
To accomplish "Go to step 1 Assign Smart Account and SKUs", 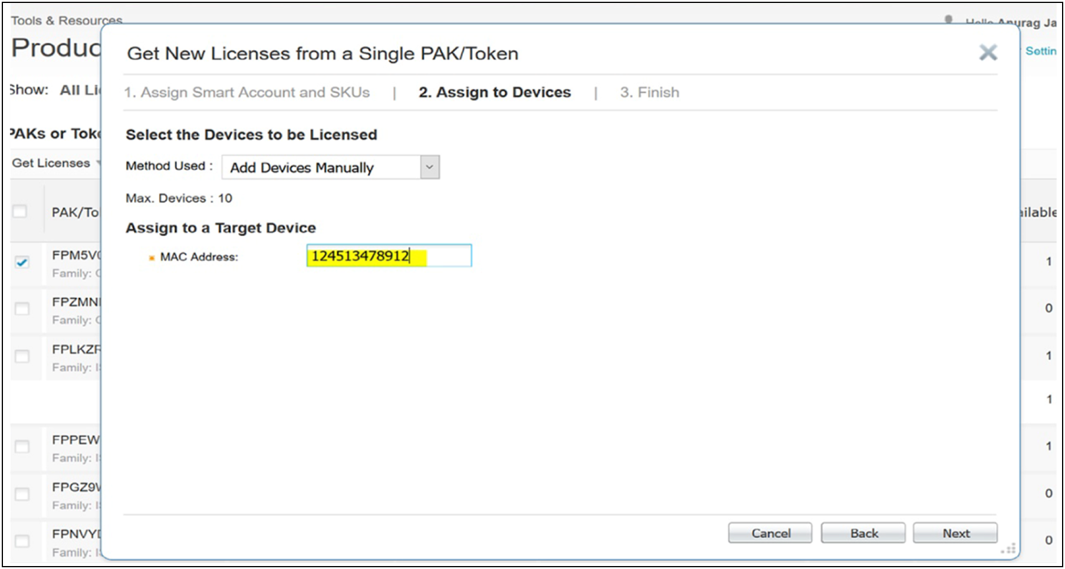I will coord(247,93).
